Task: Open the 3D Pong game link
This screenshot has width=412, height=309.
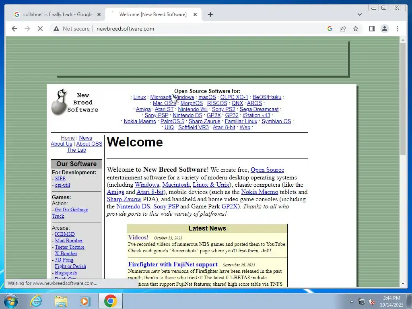Action: 64,260
